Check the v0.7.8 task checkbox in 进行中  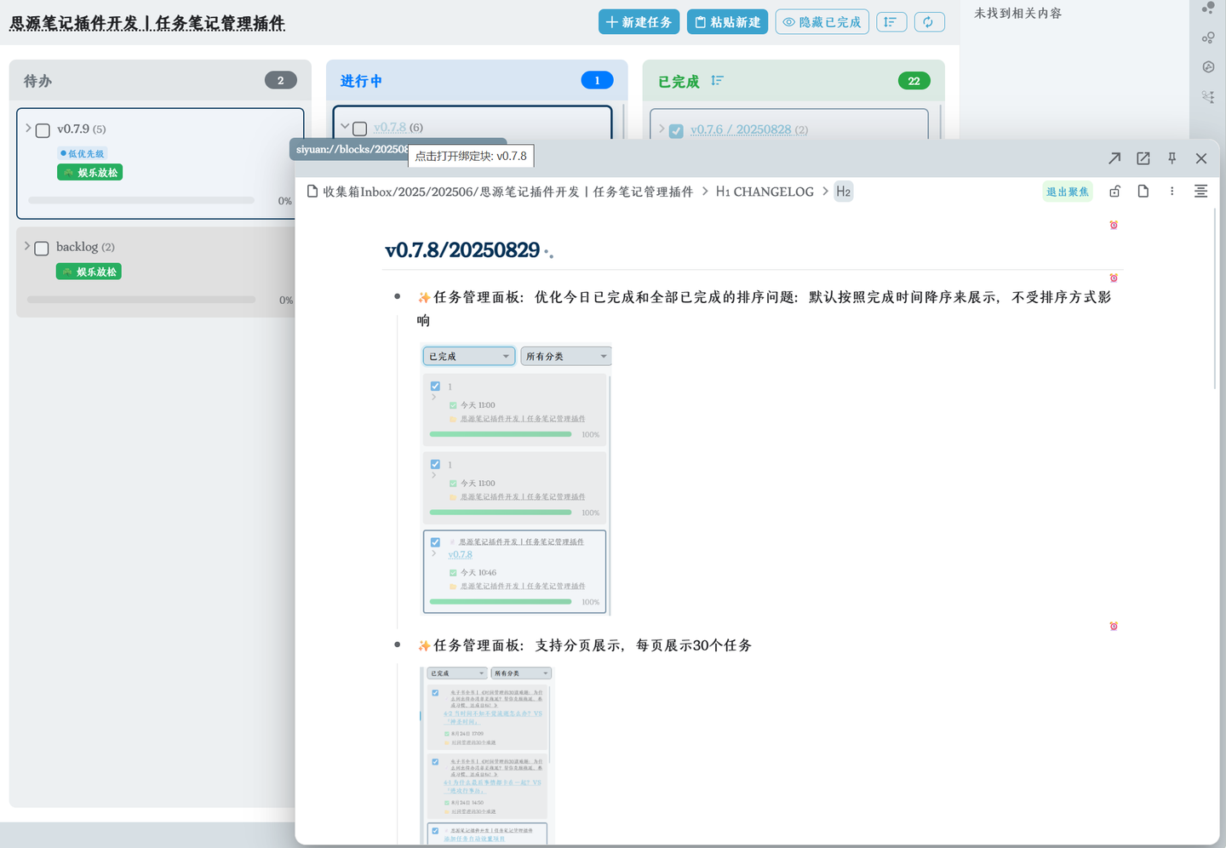[360, 129]
